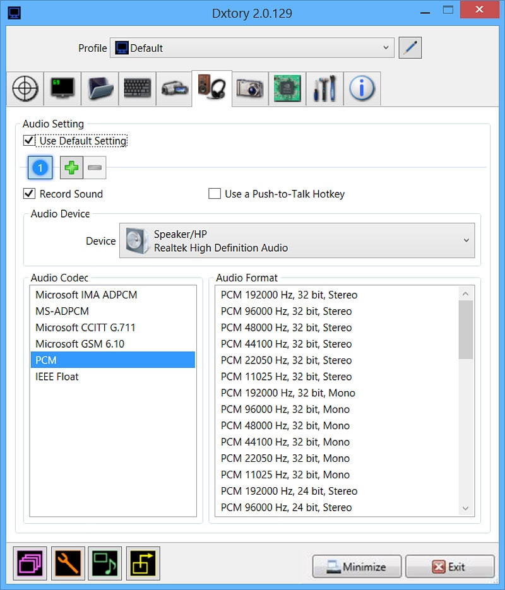Open the video camcorder tab
This screenshot has height=590, width=505.
pos(174,88)
